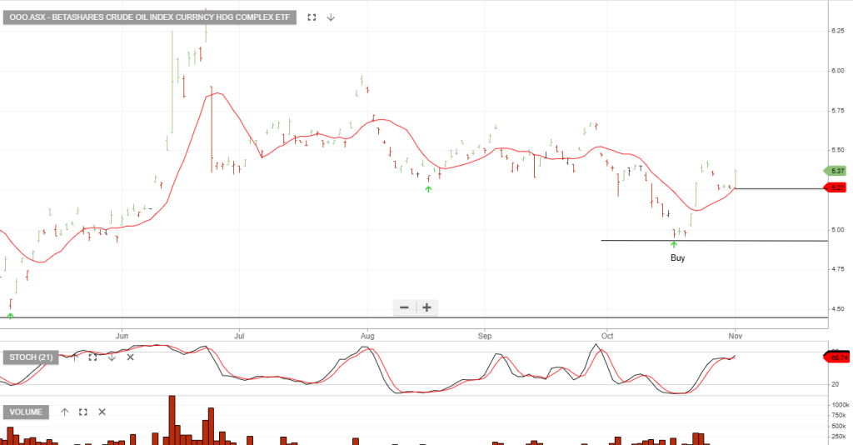Image resolution: width=853 pixels, height=445 pixels.
Task: Open the STOCH (21) indicator label
Action: click(x=31, y=357)
